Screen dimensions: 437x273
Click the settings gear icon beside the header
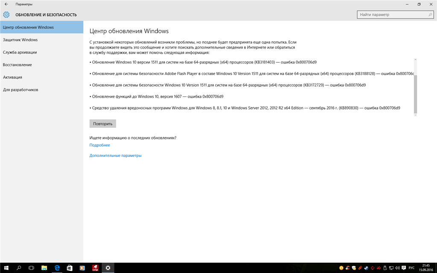point(6,15)
